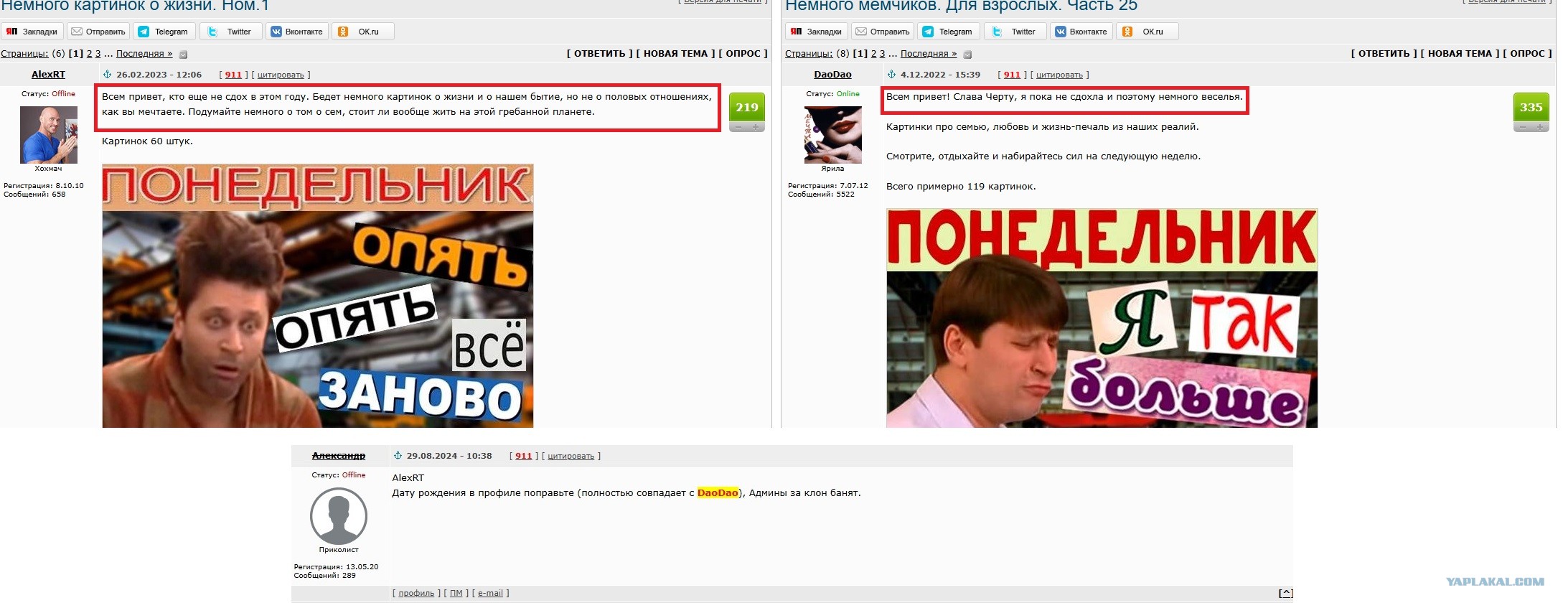The height and width of the screenshot is (603, 1563).
Task: Open page jump dropdown in DaoDao's thread
Action: 967,55
